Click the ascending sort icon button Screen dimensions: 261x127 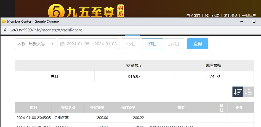248,92
